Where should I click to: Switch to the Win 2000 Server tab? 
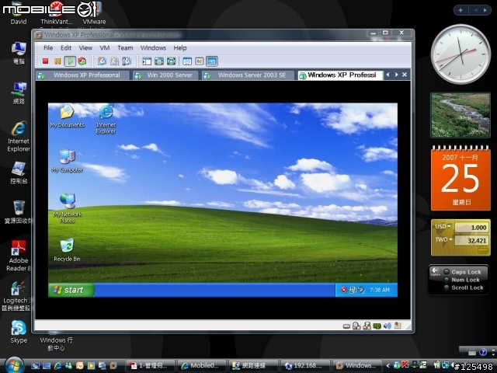click(x=165, y=75)
